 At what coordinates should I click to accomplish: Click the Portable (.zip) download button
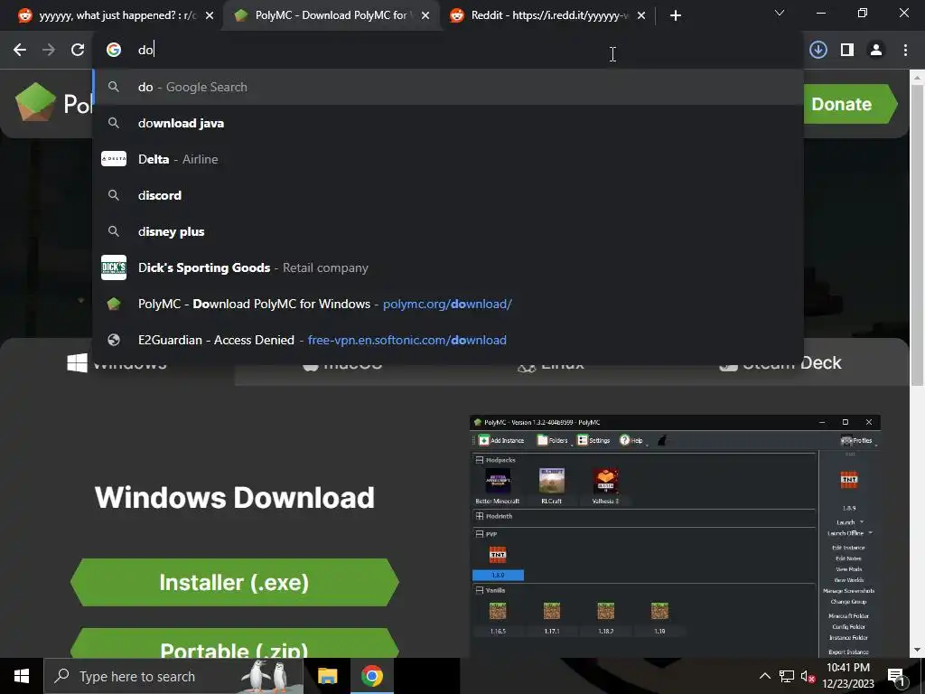coord(234,644)
